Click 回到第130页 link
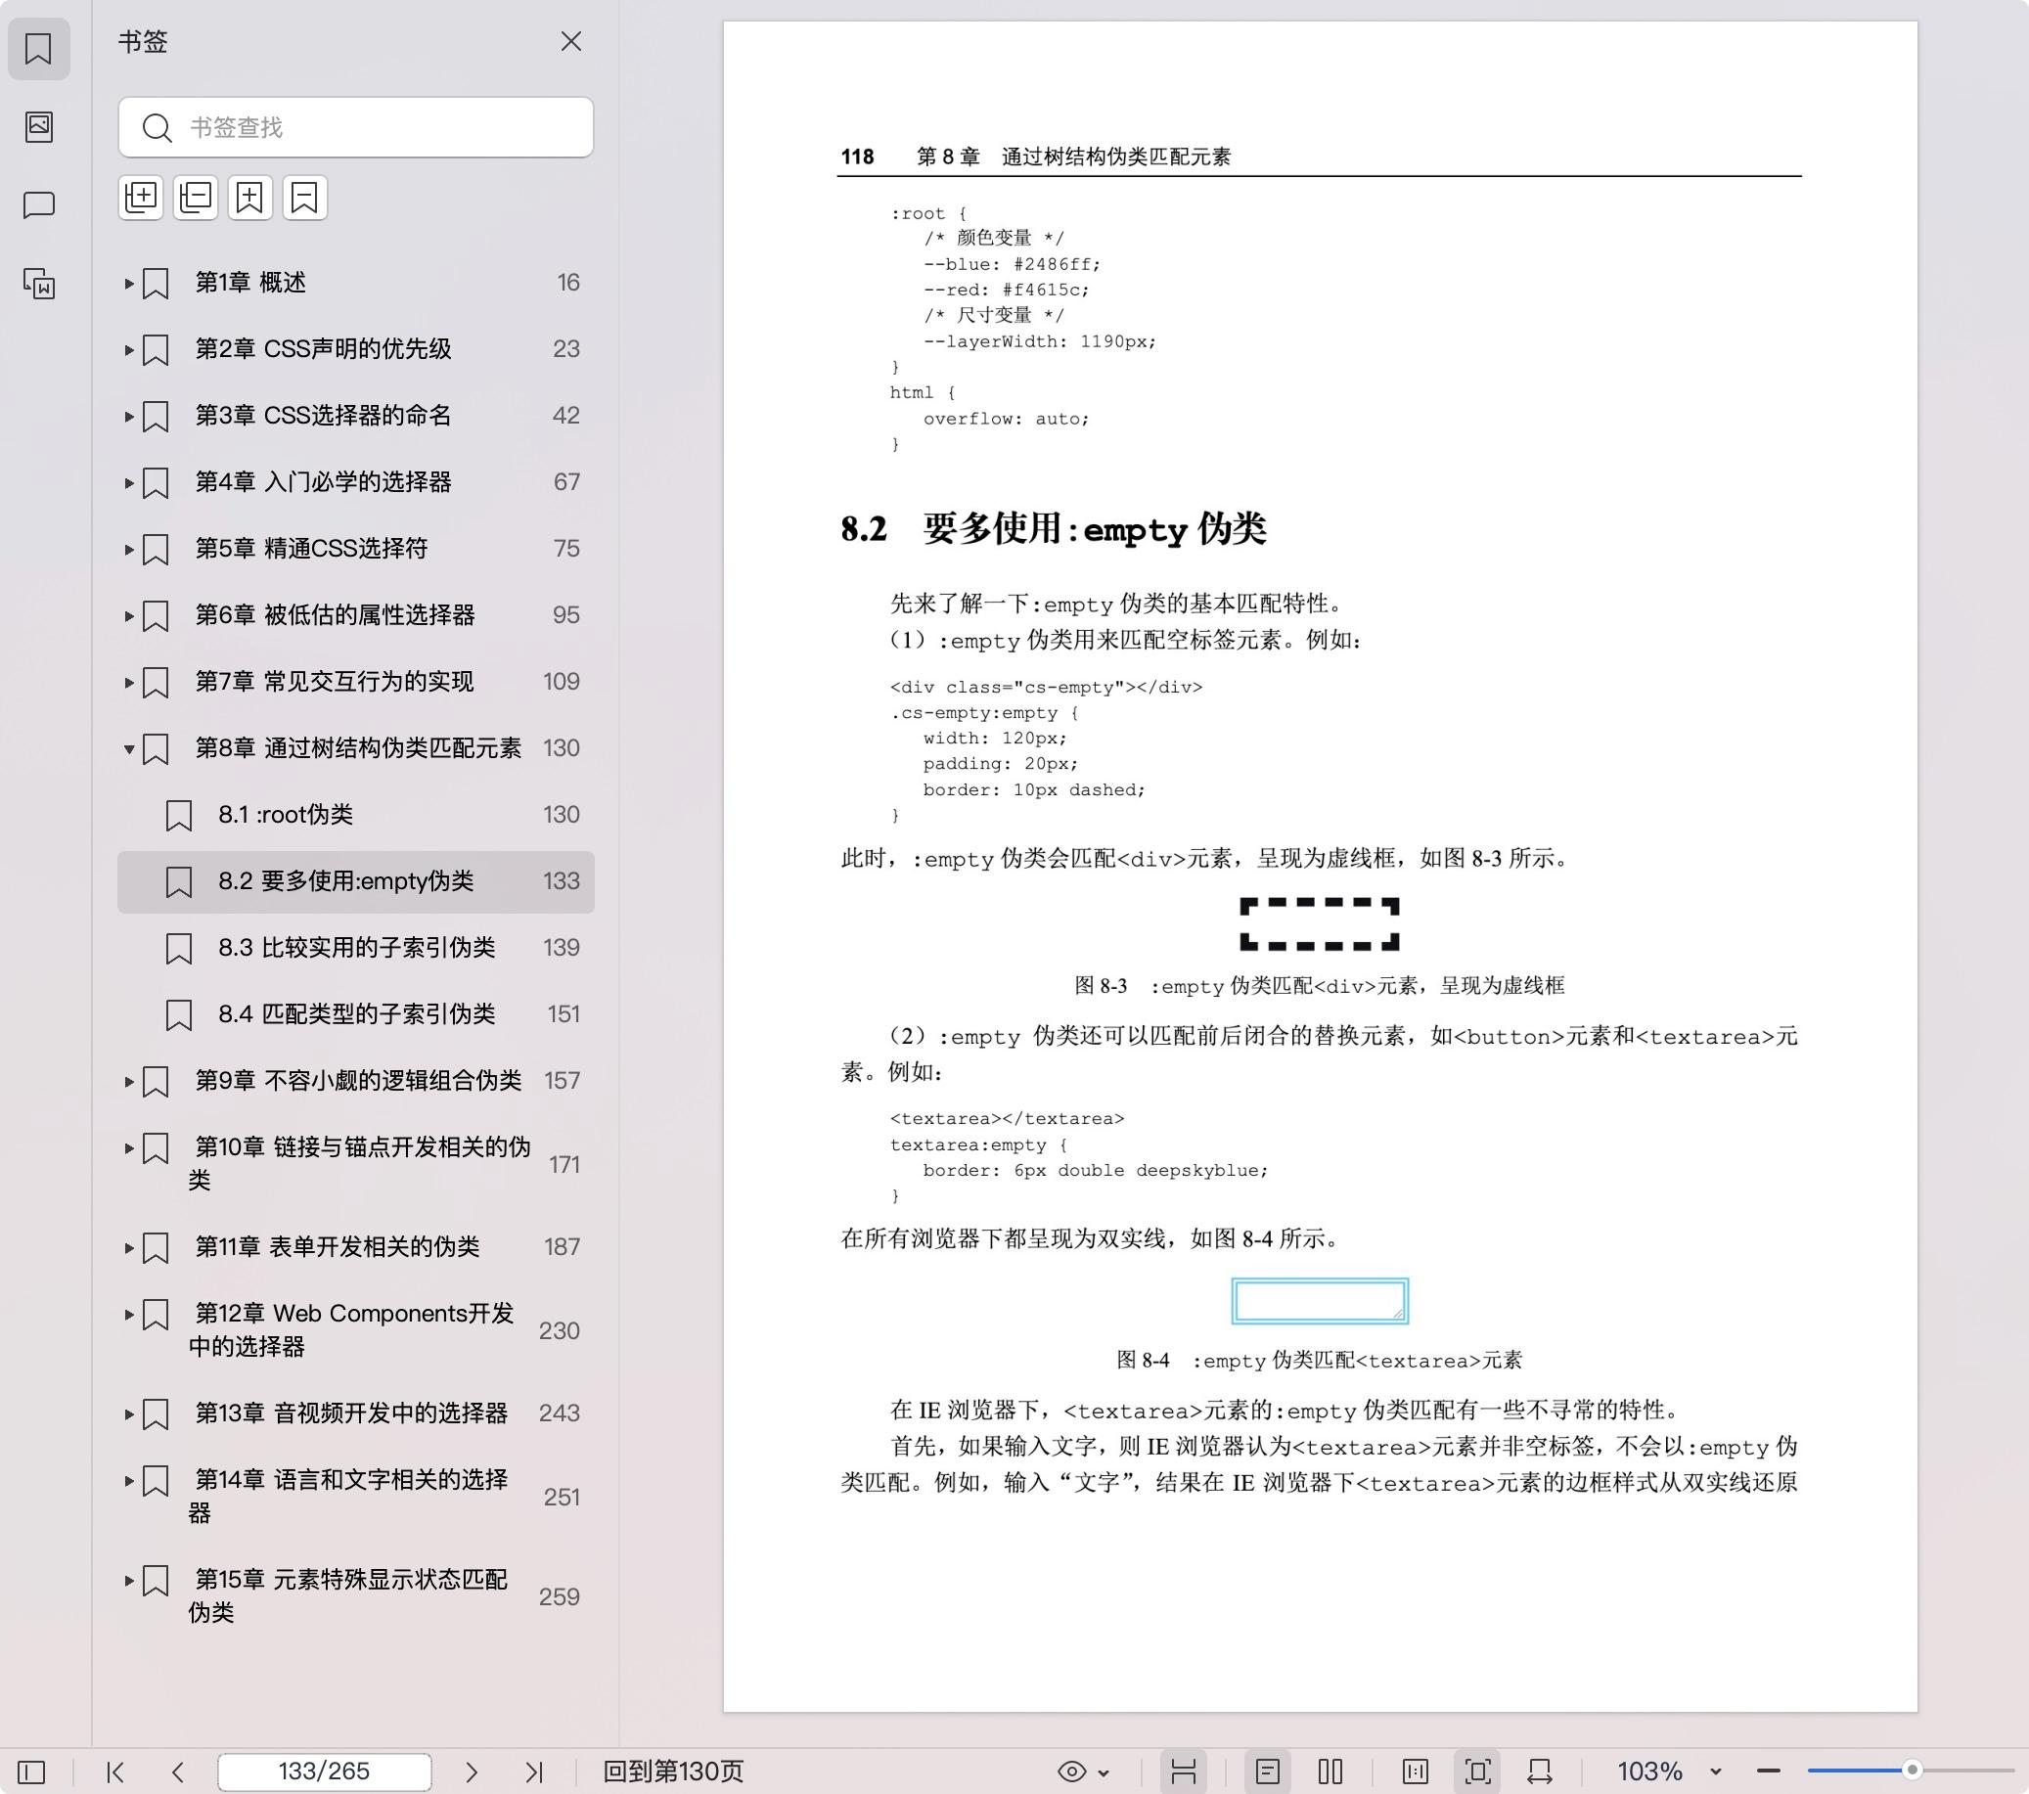2029x1794 pixels. [x=674, y=1772]
